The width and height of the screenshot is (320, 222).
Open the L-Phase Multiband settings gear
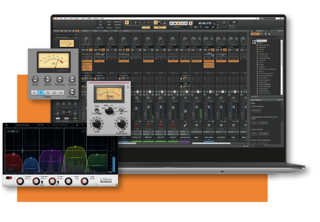pyautogui.click(x=6, y=125)
